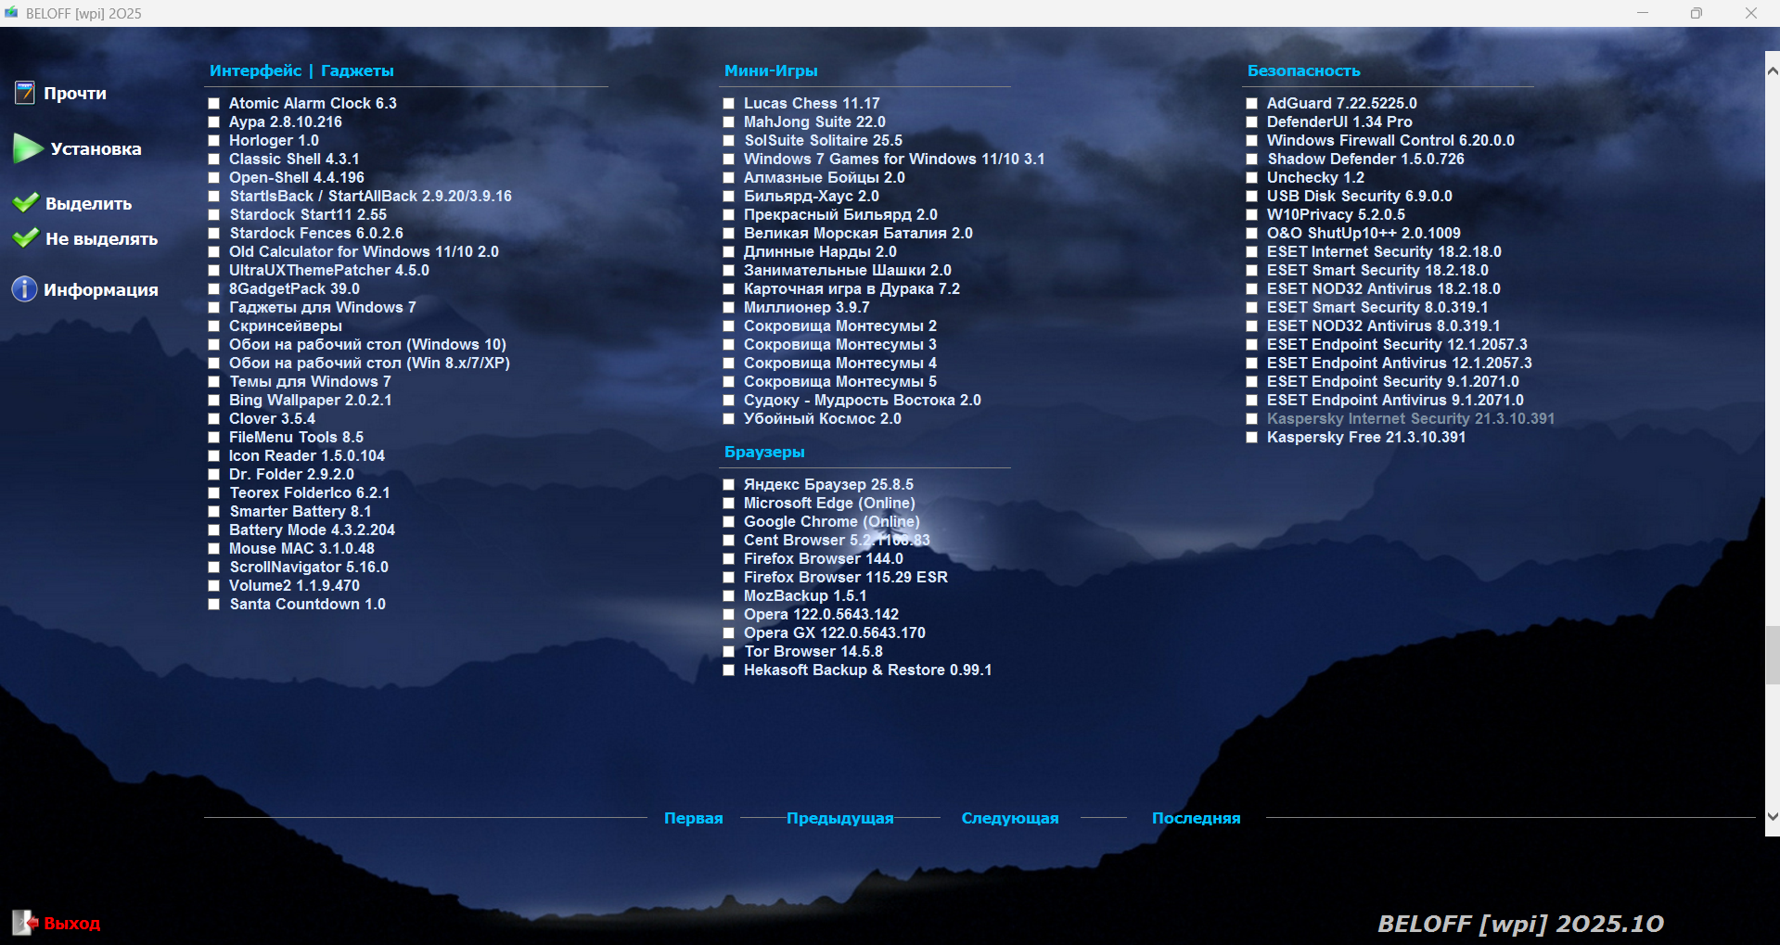Screen dimensions: 1780x945
Task: Tick the Tor Browser 14.5.8 checkbox
Action: click(729, 652)
